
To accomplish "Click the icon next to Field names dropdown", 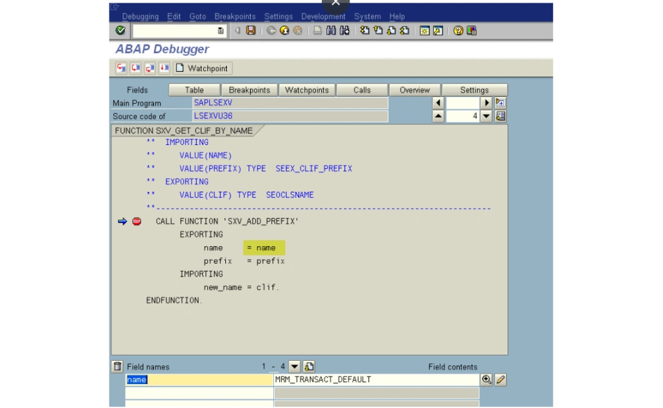I will 309,366.
